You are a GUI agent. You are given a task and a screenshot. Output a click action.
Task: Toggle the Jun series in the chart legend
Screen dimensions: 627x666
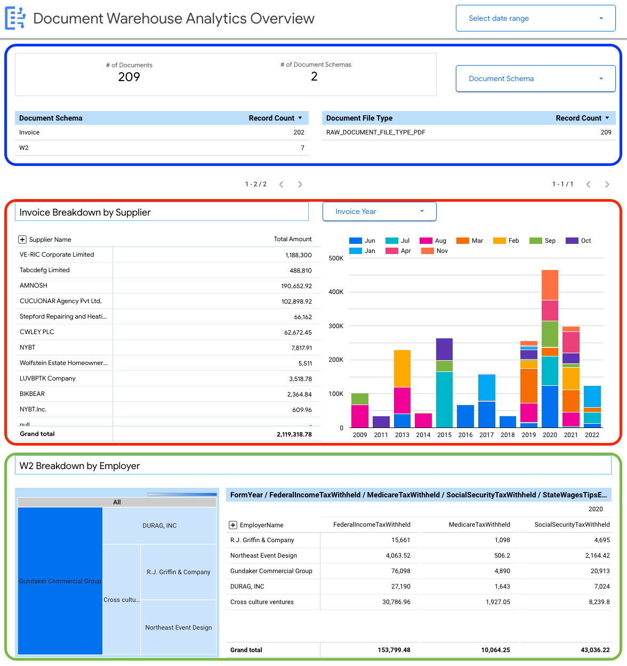pos(364,241)
